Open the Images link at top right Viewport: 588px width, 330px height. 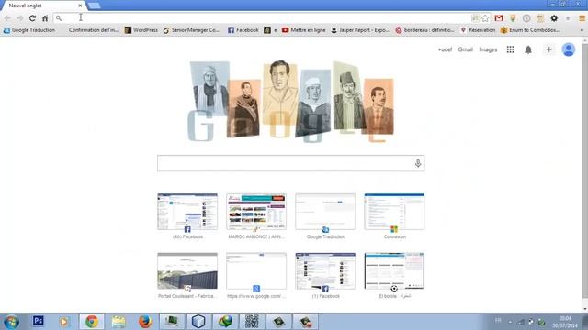(x=488, y=49)
